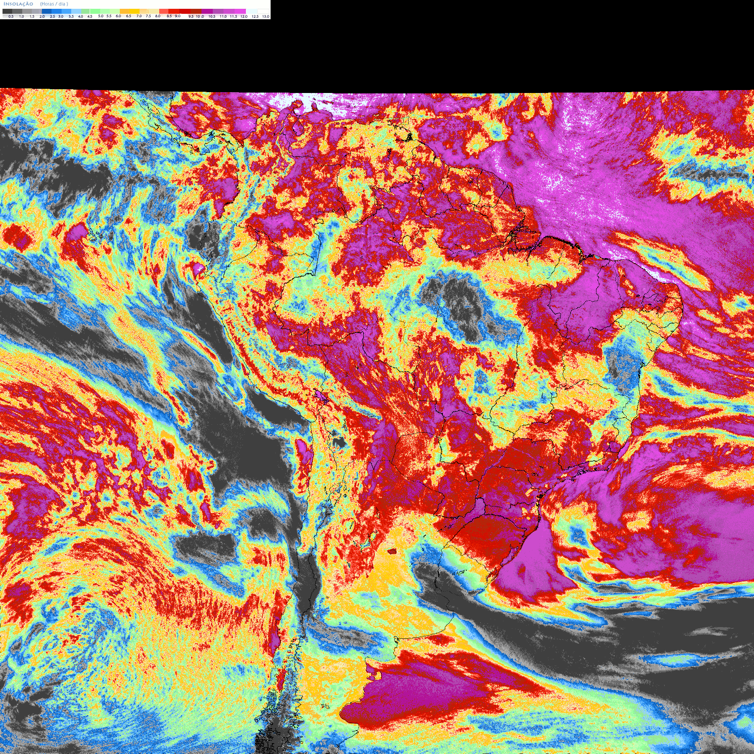The height and width of the screenshot is (754, 754).
Task: Click the 9.0 legend value
Action: pos(178,16)
